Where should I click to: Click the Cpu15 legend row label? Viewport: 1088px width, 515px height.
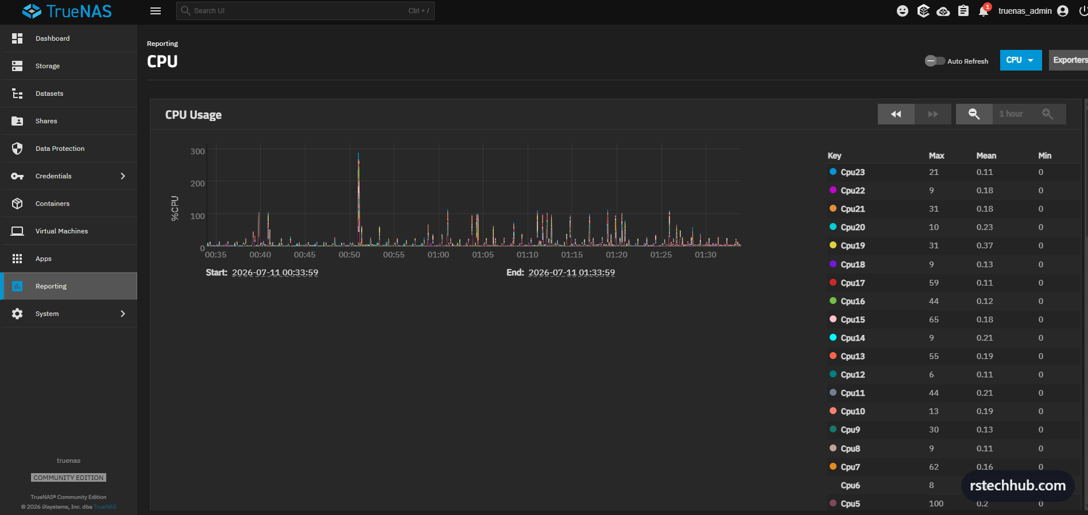pos(853,319)
